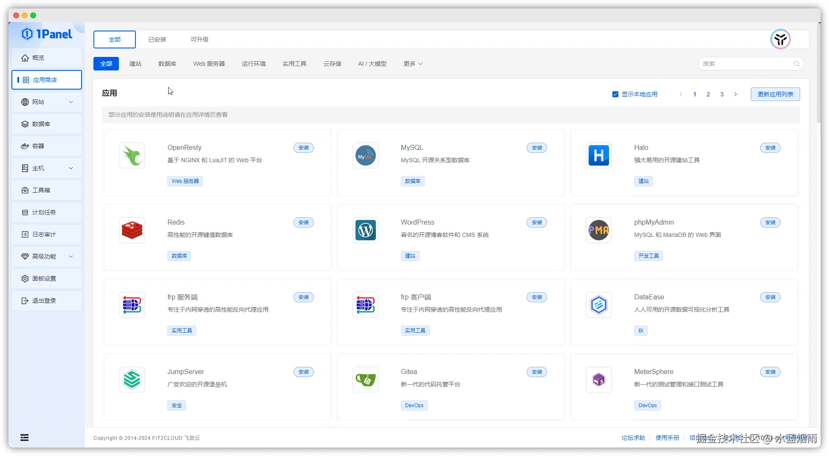Image resolution: width=829 pixels, height=456 pixels.
Task: Click the 安全 tag on JumpServer card
Action: 177,405
